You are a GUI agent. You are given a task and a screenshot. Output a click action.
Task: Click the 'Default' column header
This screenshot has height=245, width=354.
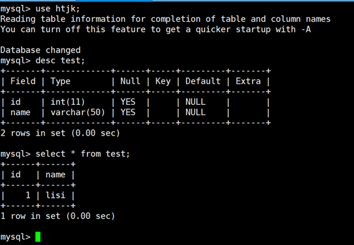tap(203, 81)
